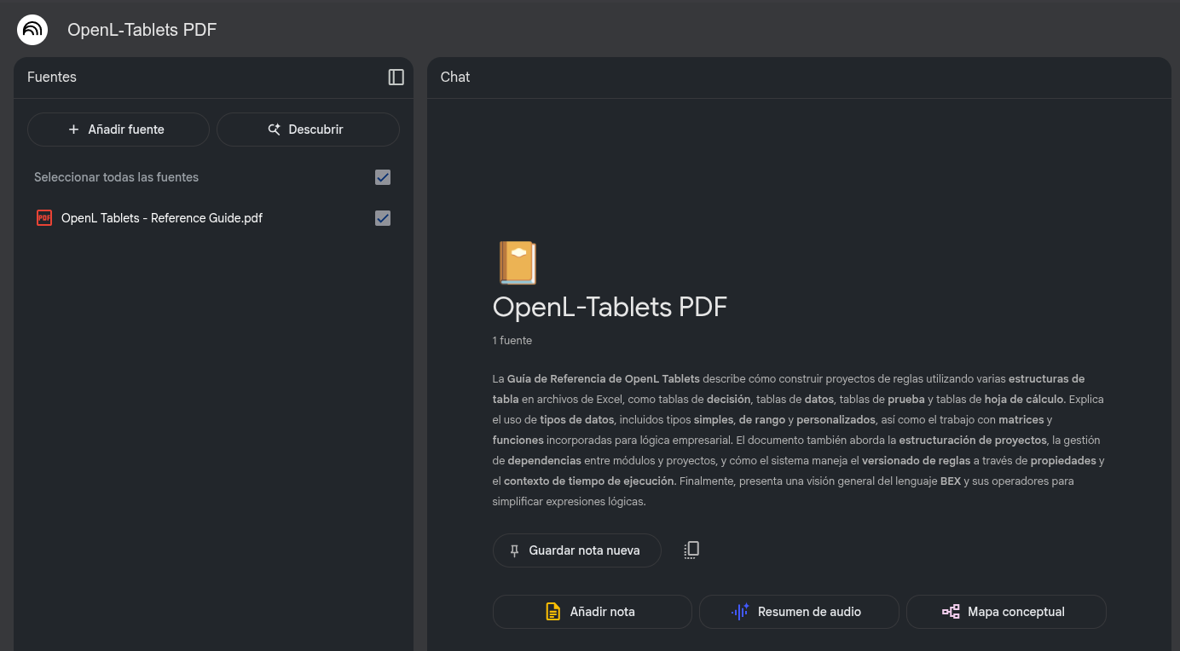Click the large OpenL-Tablets PDF heading in chat
1180x651 pixels.
pyautogui.click(x=610, y=307)
